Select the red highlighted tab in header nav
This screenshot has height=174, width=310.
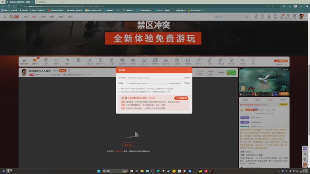click(34, 17)
